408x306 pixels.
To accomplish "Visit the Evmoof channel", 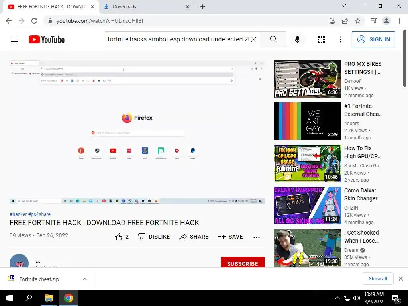I will (352, 81).
